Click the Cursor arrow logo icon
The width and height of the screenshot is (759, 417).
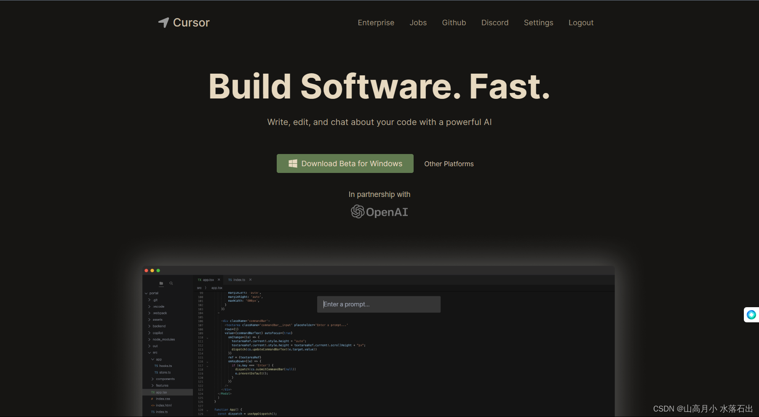click(x=163, y=22)
